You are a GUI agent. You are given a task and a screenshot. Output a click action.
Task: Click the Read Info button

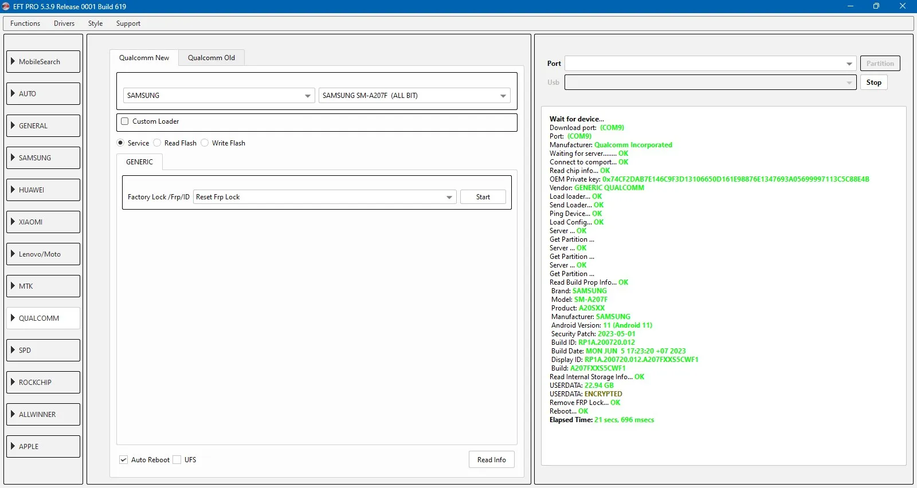click(x=491, y=460)
